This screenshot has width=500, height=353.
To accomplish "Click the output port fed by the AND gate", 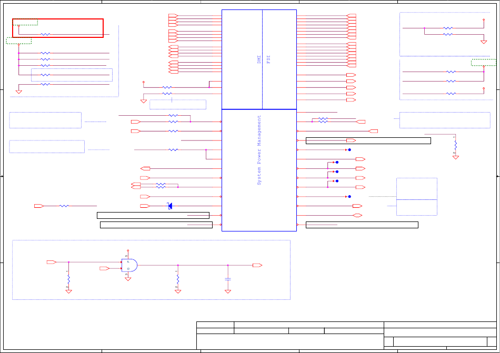I will tap(258, 265).
